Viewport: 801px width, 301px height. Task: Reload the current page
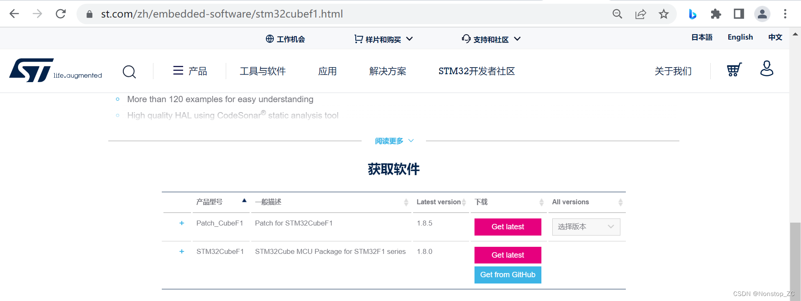(x=61, y=14)
